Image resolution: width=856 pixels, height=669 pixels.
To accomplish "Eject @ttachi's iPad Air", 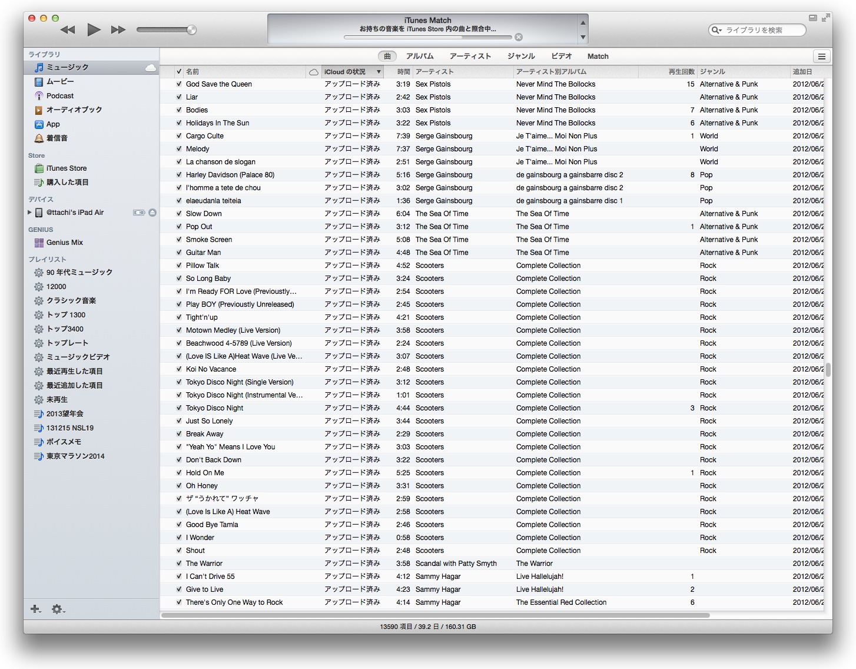I will coord(152,213).
